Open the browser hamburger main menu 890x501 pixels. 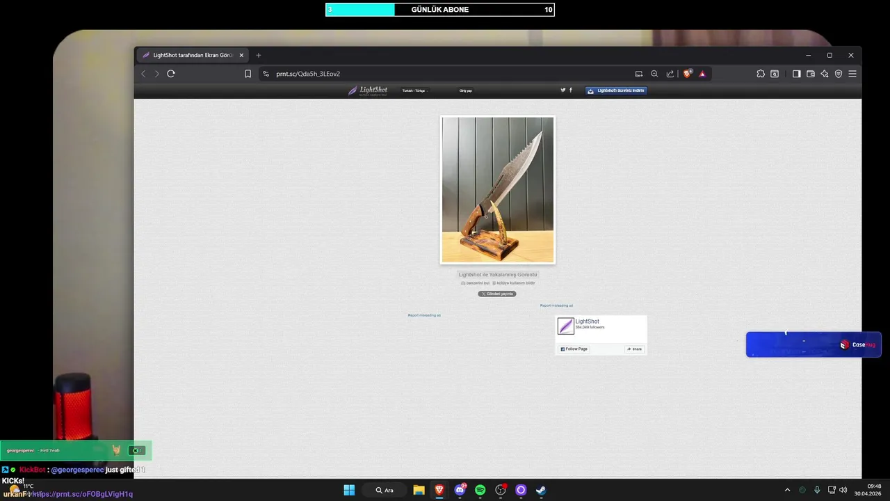(852, 74)
